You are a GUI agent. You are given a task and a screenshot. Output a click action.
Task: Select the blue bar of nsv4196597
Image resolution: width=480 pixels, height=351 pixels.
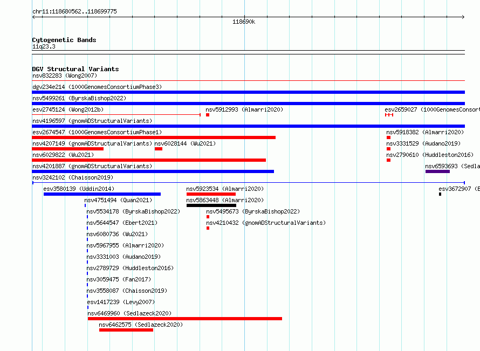(248, 126)
